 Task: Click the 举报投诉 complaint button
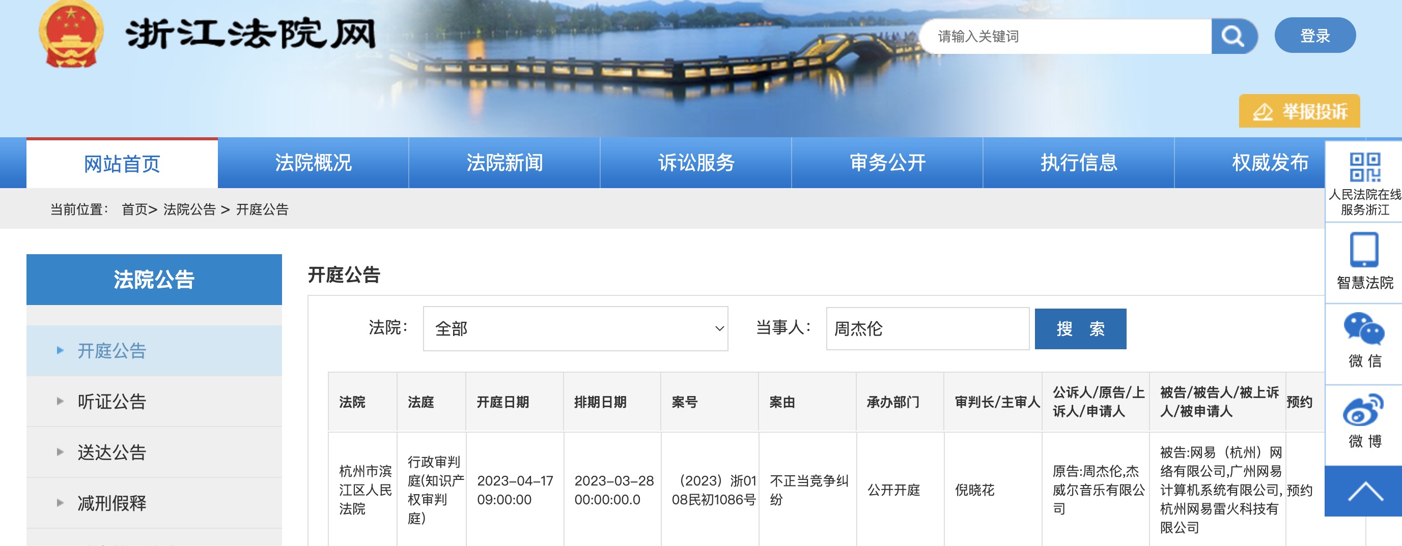click(1299, 111)
